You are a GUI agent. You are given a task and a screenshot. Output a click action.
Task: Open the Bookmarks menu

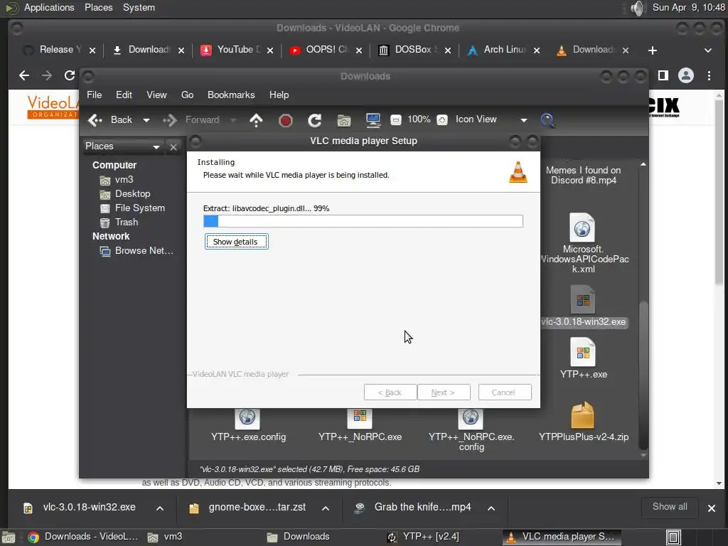pyautogui.click(x=231, y=95)
